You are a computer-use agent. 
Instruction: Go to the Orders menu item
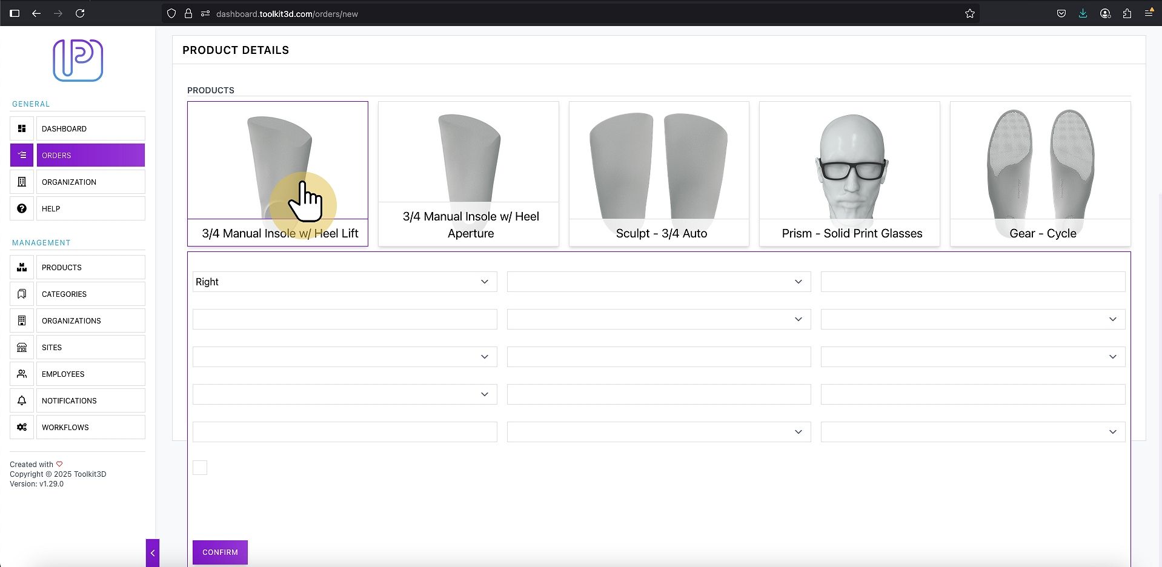[x=91, y=155]
